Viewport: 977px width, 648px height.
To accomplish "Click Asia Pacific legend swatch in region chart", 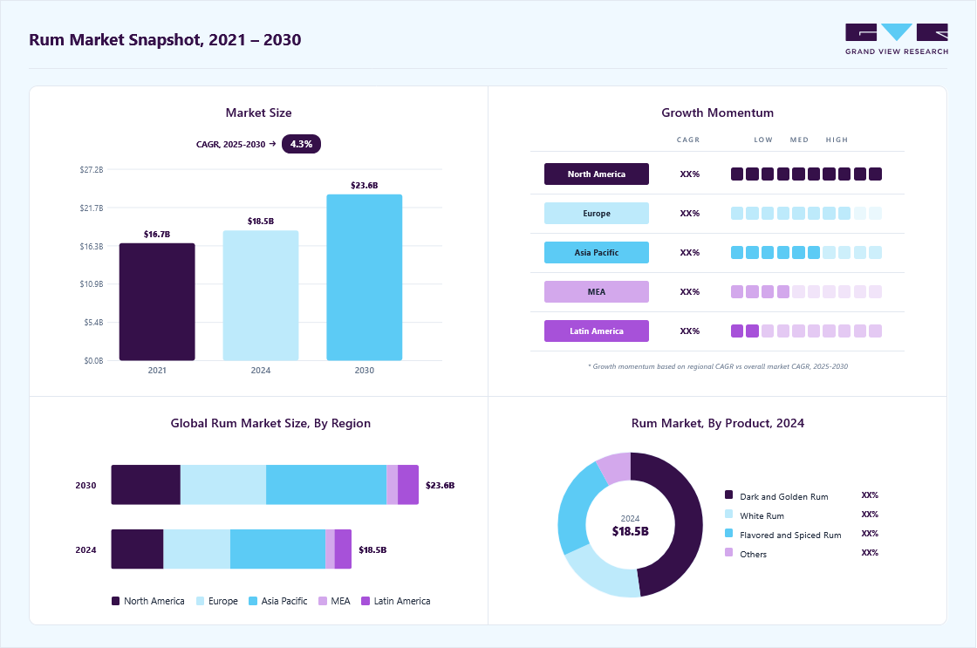I will [x=253, y=601].
